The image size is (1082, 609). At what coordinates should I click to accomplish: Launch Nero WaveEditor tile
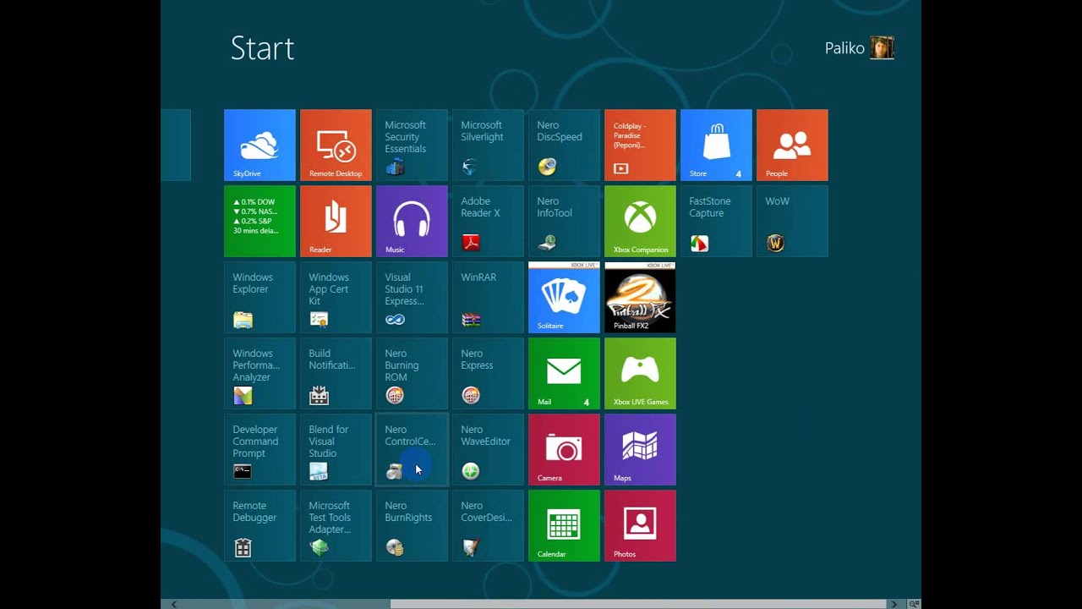(488, 449)
